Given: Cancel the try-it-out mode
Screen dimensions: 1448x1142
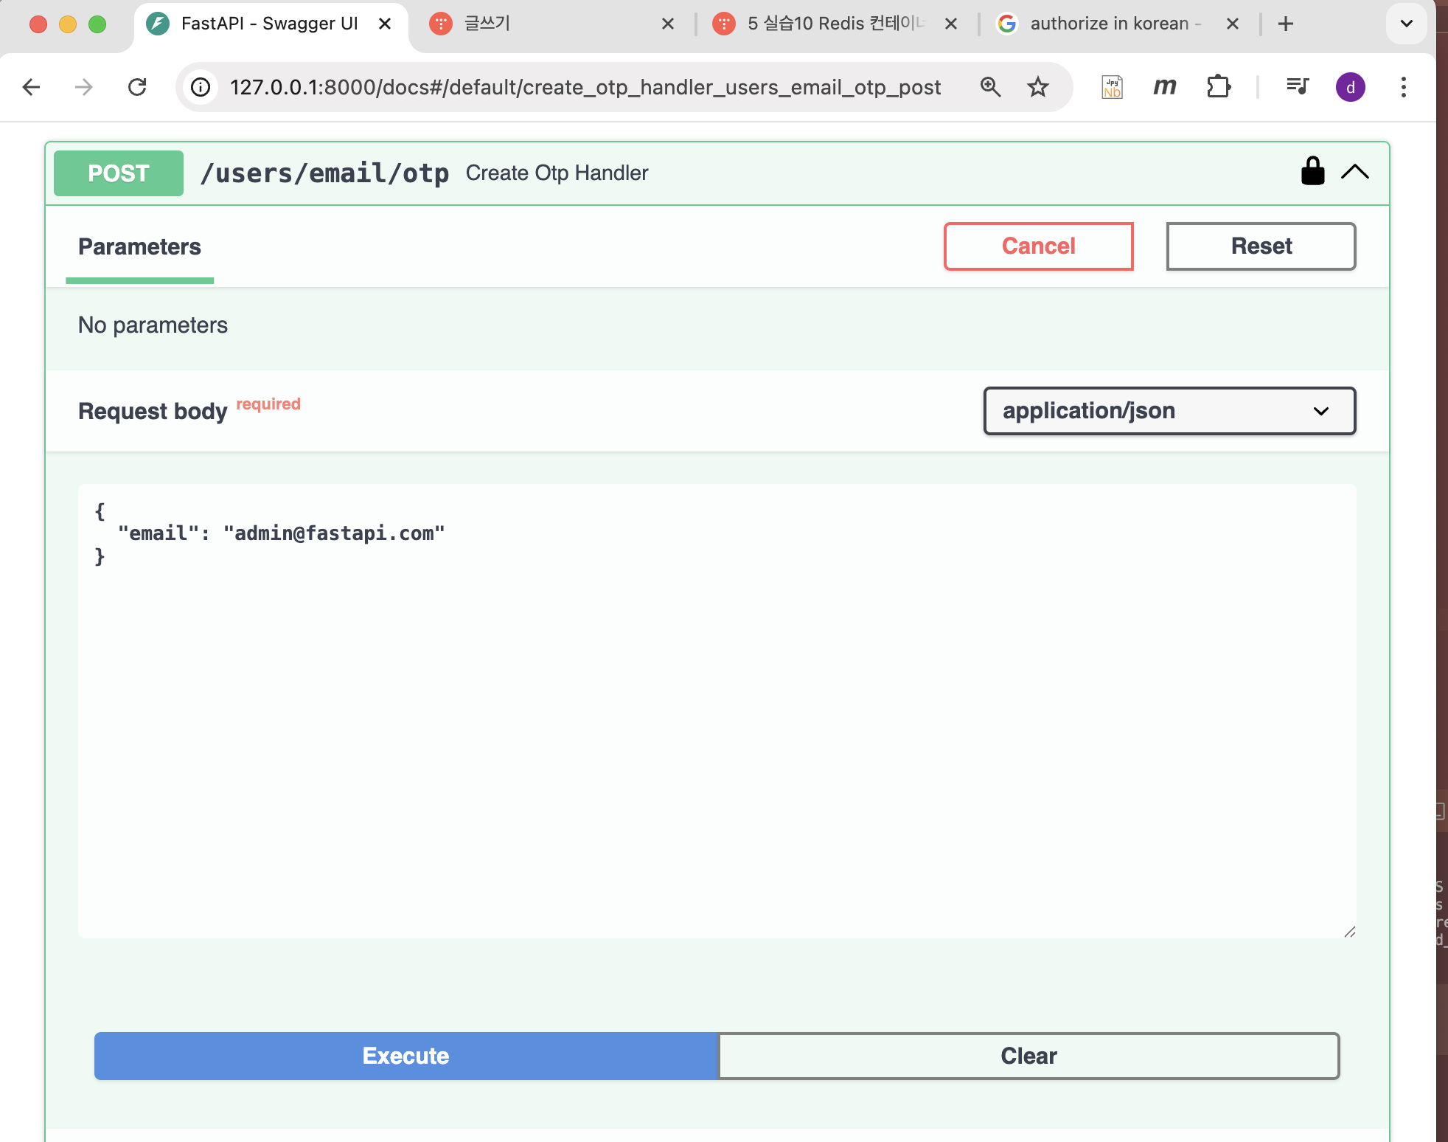Looking at the screenshot, I should [x=1038, y=246].
